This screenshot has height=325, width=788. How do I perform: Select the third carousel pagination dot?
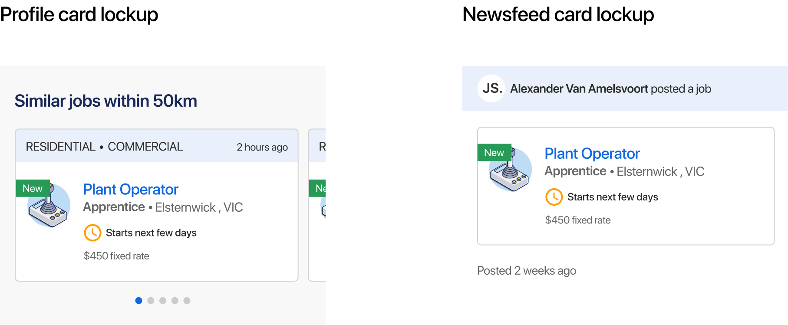[x=163, y=300]
